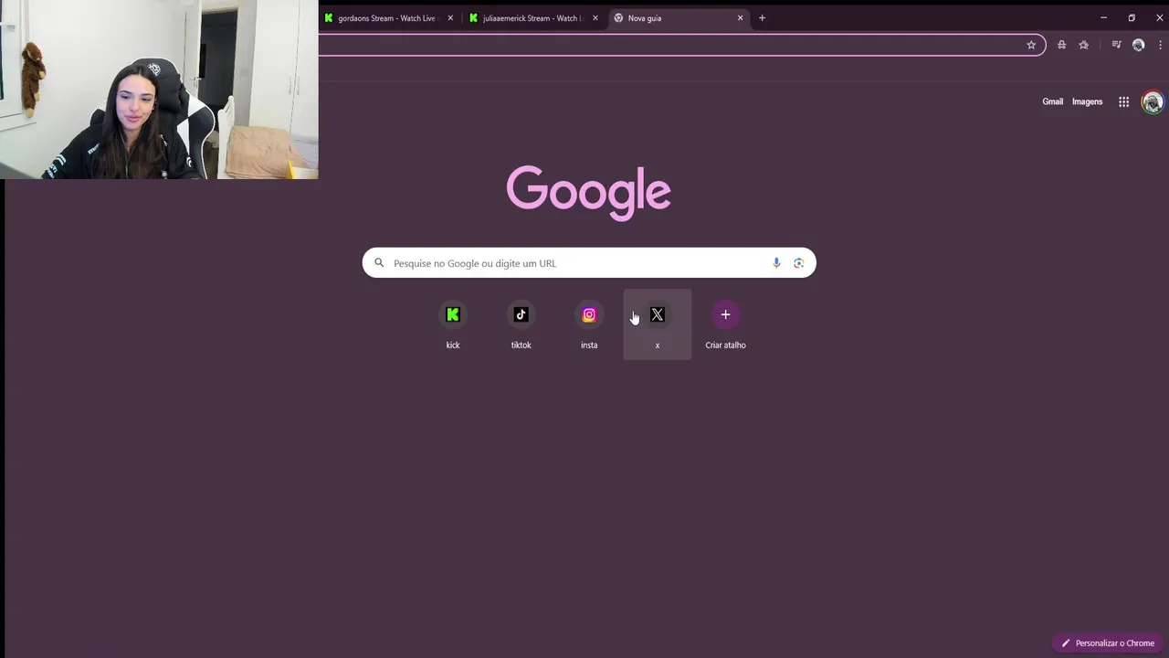Click the Criar atalho plus button
The height and width of the screenshot is (658, 1169).
(x=725, y=315)
